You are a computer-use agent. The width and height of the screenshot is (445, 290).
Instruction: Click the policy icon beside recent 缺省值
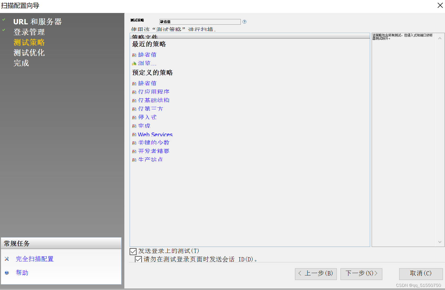coord(134,55)
